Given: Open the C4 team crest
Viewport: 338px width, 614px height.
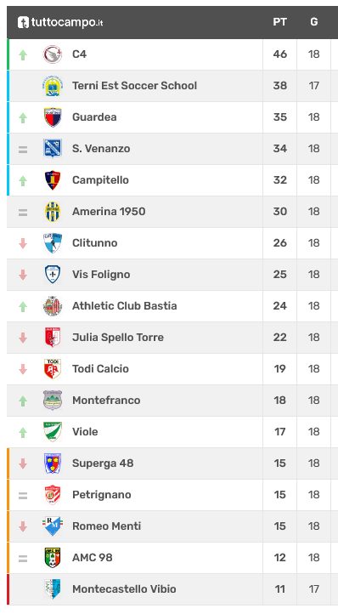Looking at the screenshot, I should [53, 54].
